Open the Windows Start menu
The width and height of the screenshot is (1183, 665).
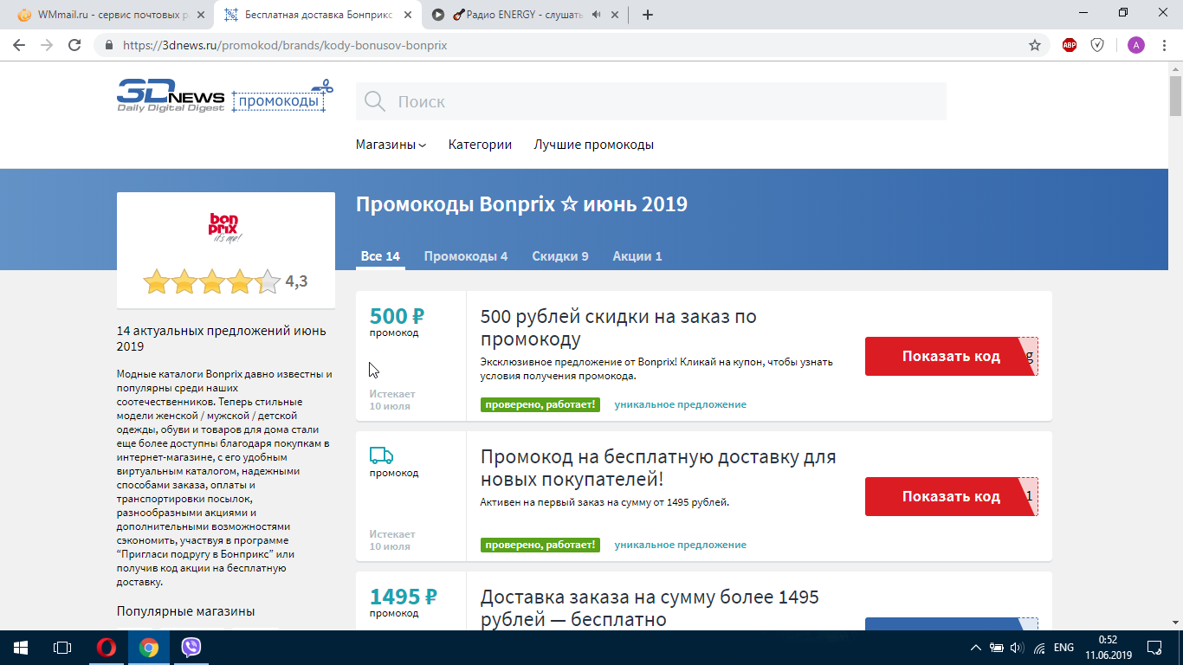pyautogui.click(x=20, y=647)
